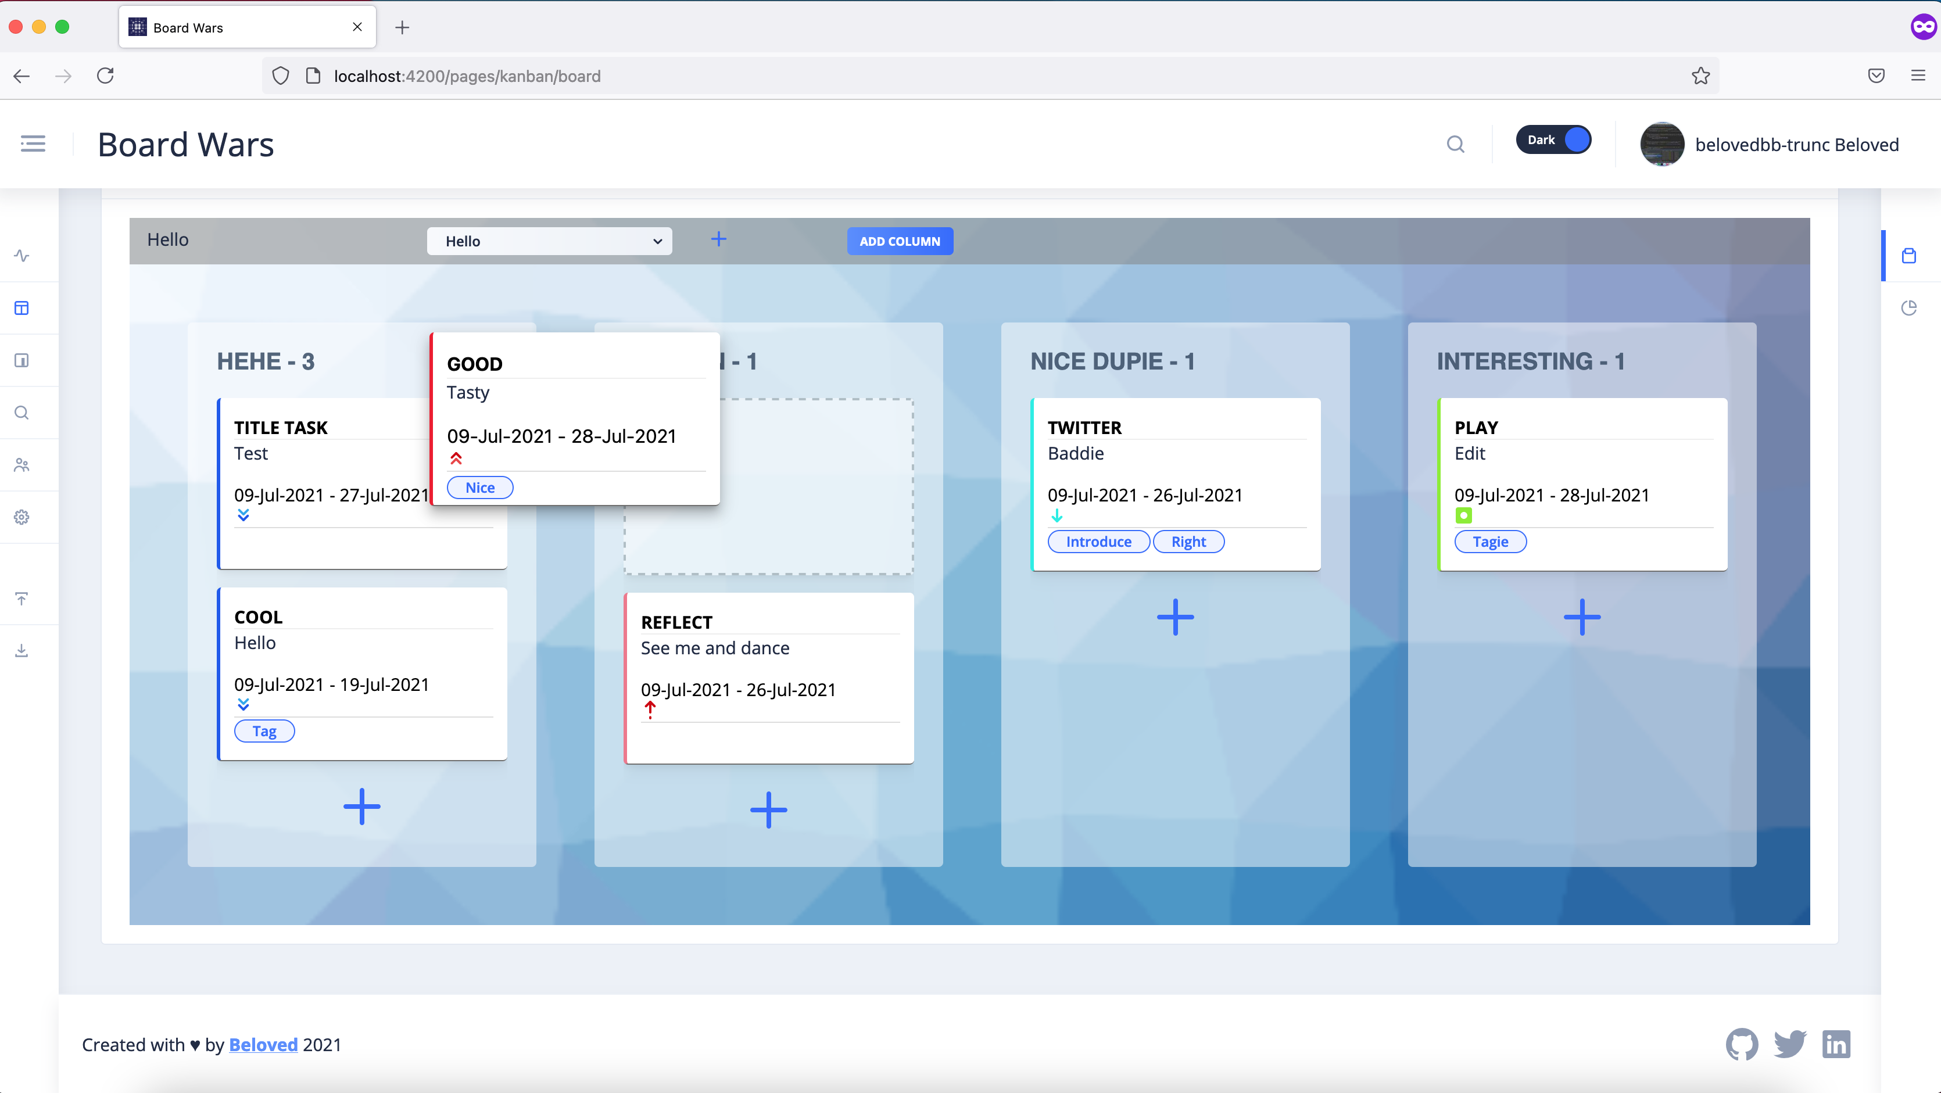Expand the Hello board dropdown

pos(549,241)
